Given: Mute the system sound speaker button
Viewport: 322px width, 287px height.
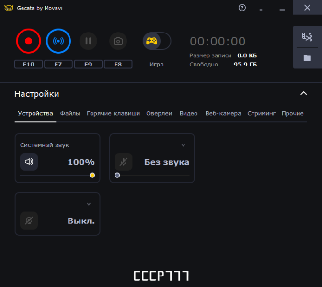Looking at the screenshot, I should coord(29,162).
